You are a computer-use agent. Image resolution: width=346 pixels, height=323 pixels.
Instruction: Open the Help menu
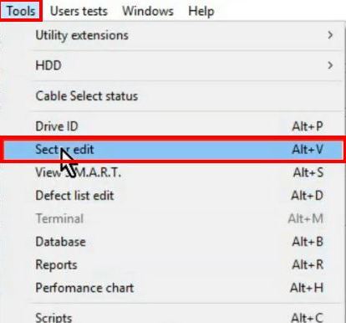pos(201,11)
